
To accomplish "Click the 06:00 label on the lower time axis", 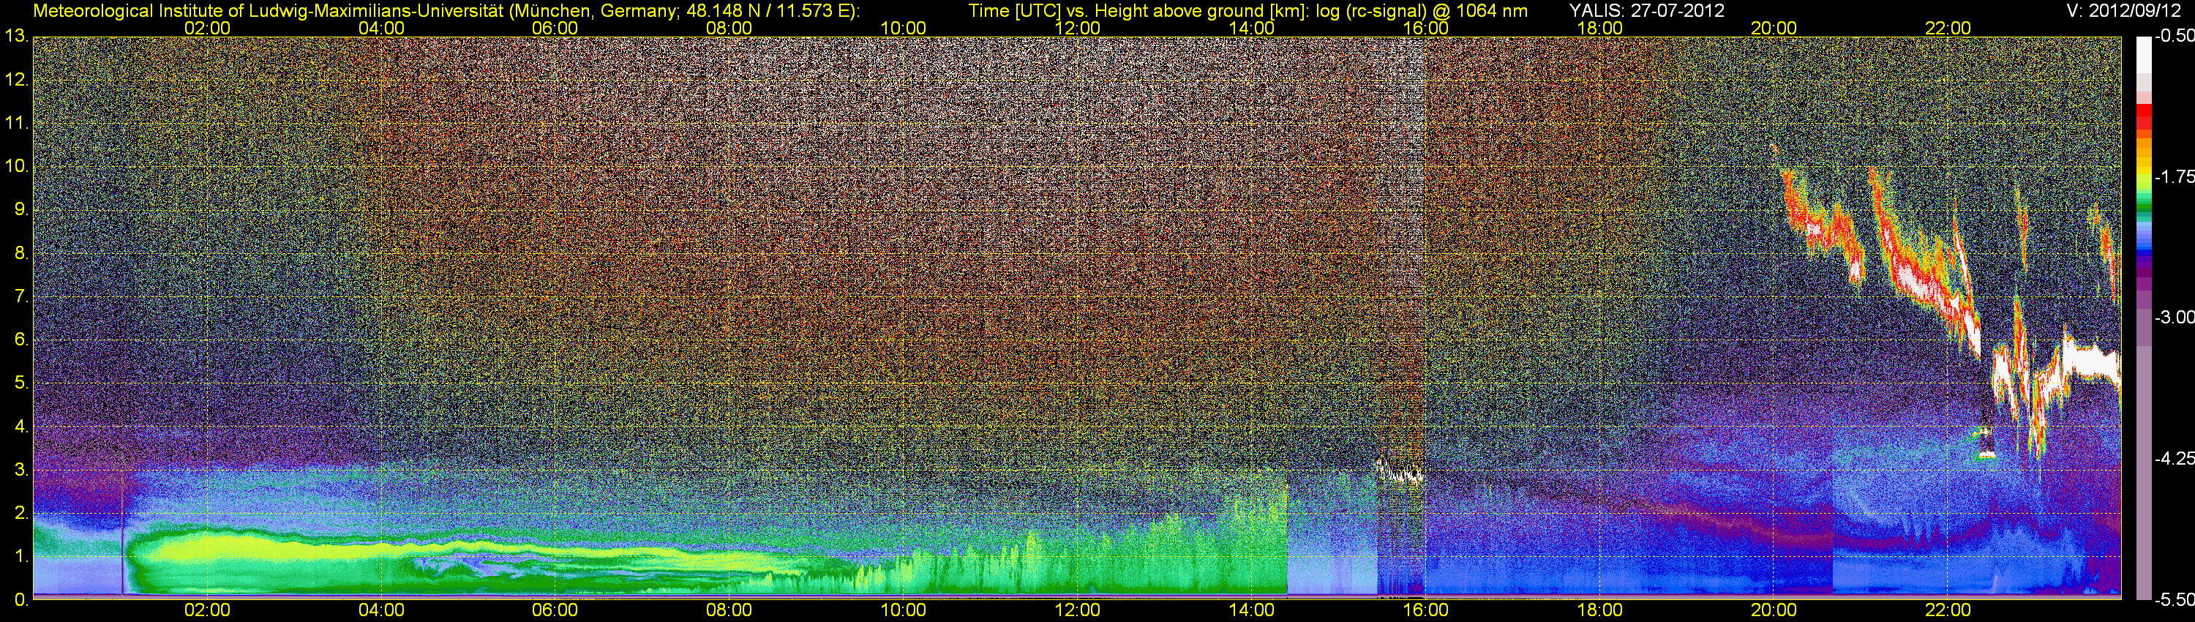I will 555,610.
